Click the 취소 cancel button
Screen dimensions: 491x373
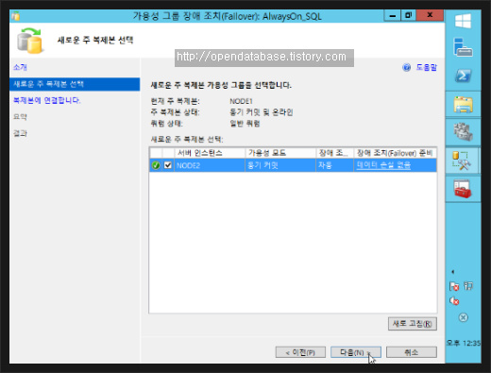pos(412,352)
